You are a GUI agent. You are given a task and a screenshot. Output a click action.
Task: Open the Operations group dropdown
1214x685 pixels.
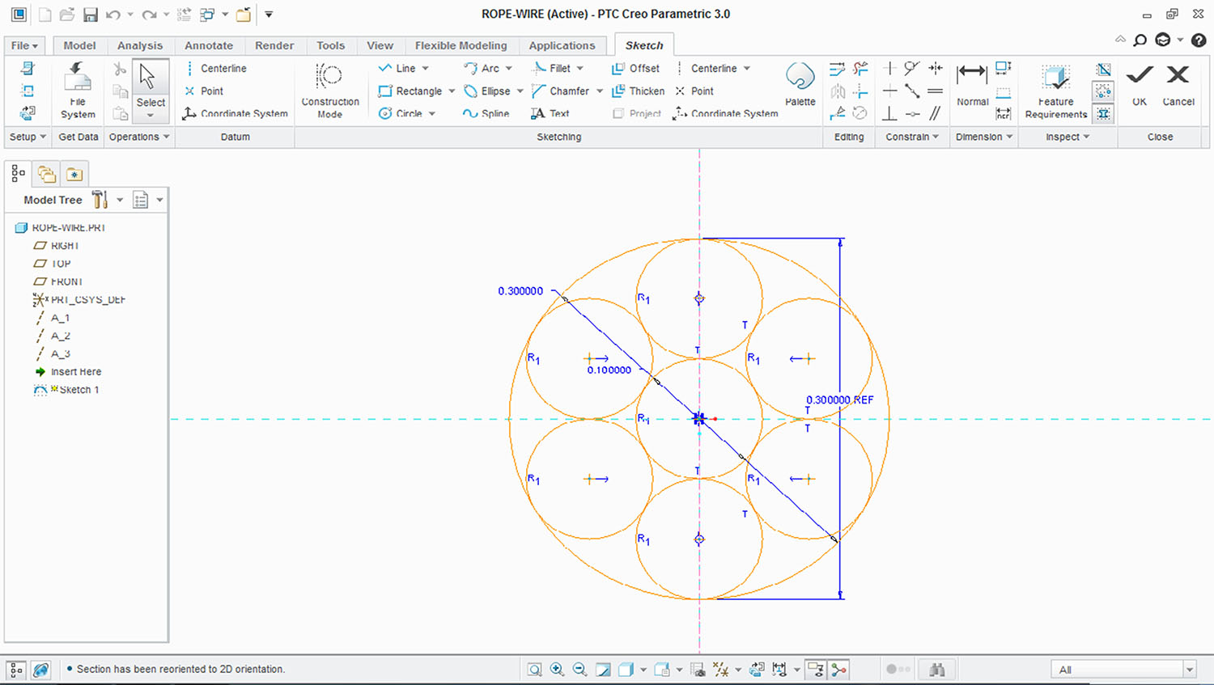tap(139, 137)
